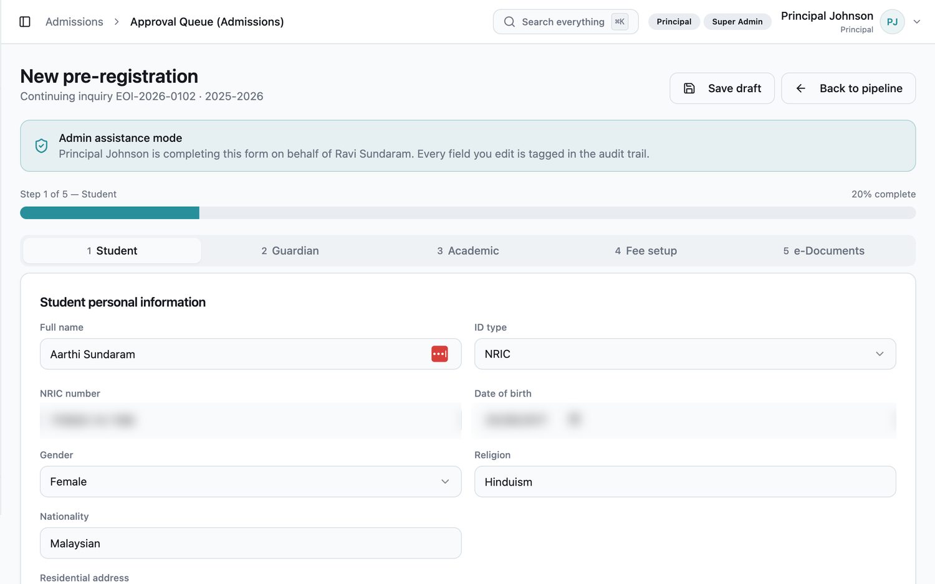Viewport: 935px width, 584px height.
Task: Click the Super Admin role badge
Action: tap(737, 22)
